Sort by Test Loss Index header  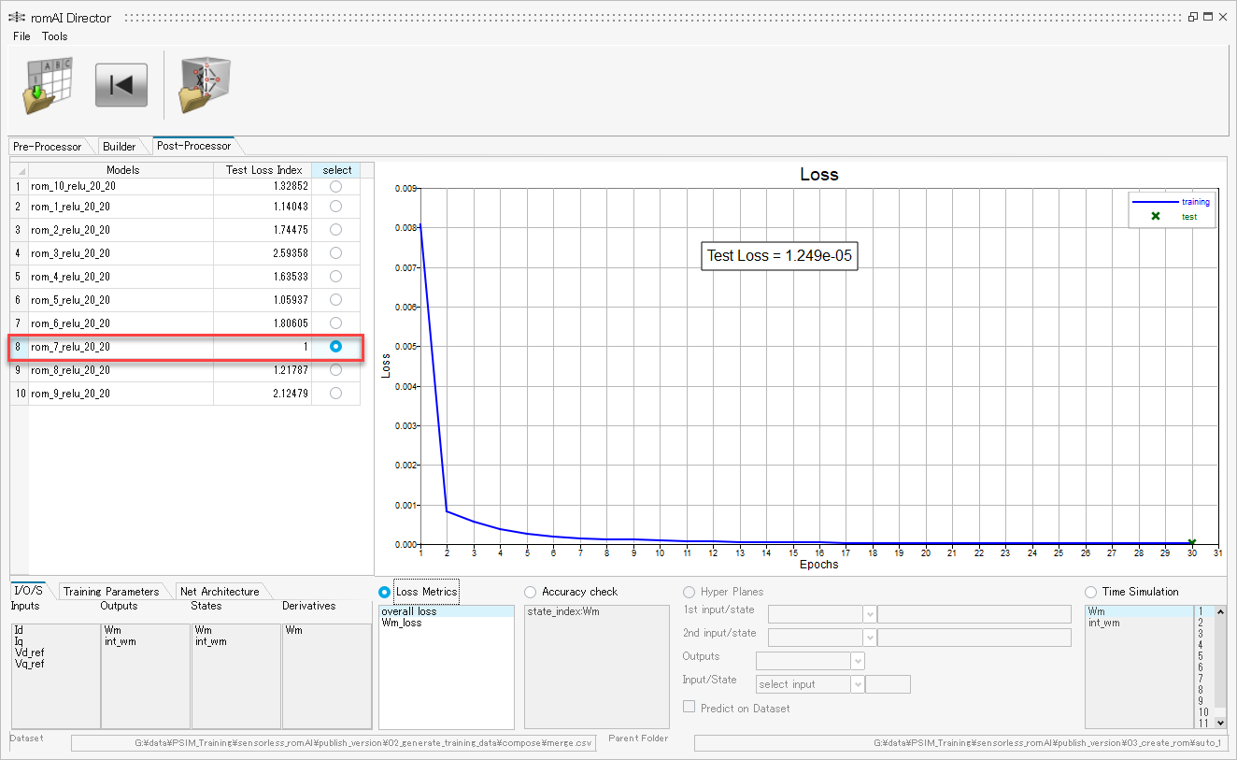pos(263,170)
